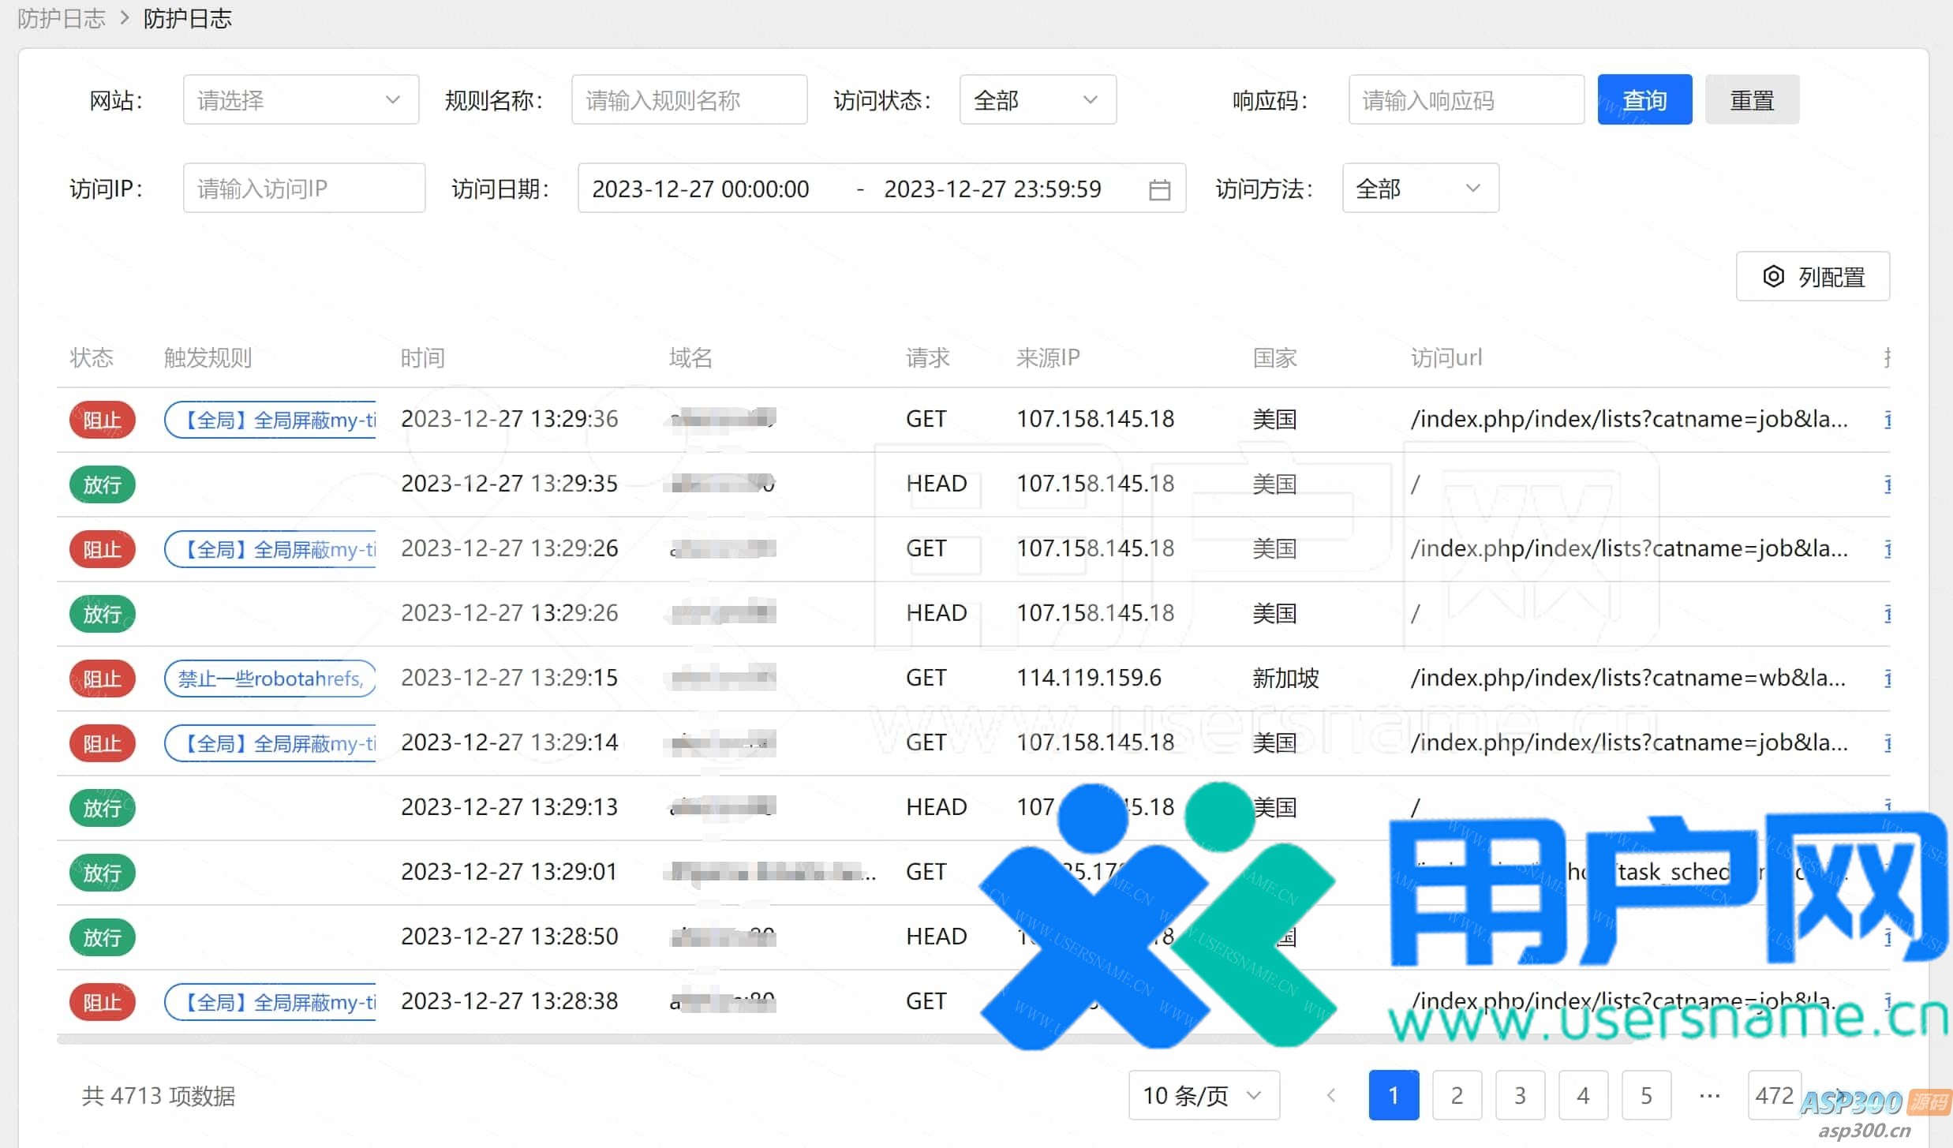The width and height of the screenshot is (1953, 1148).
Task: Click the horizontal table scrollbar
Action: (789, 1041)
